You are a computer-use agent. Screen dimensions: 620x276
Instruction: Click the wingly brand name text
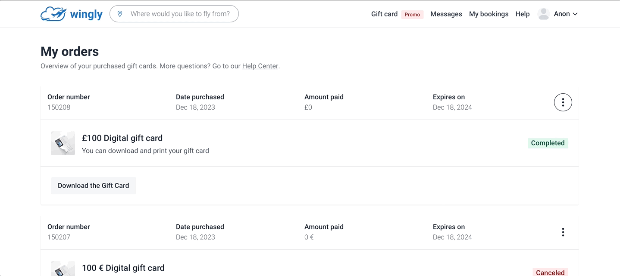(86, 15)
